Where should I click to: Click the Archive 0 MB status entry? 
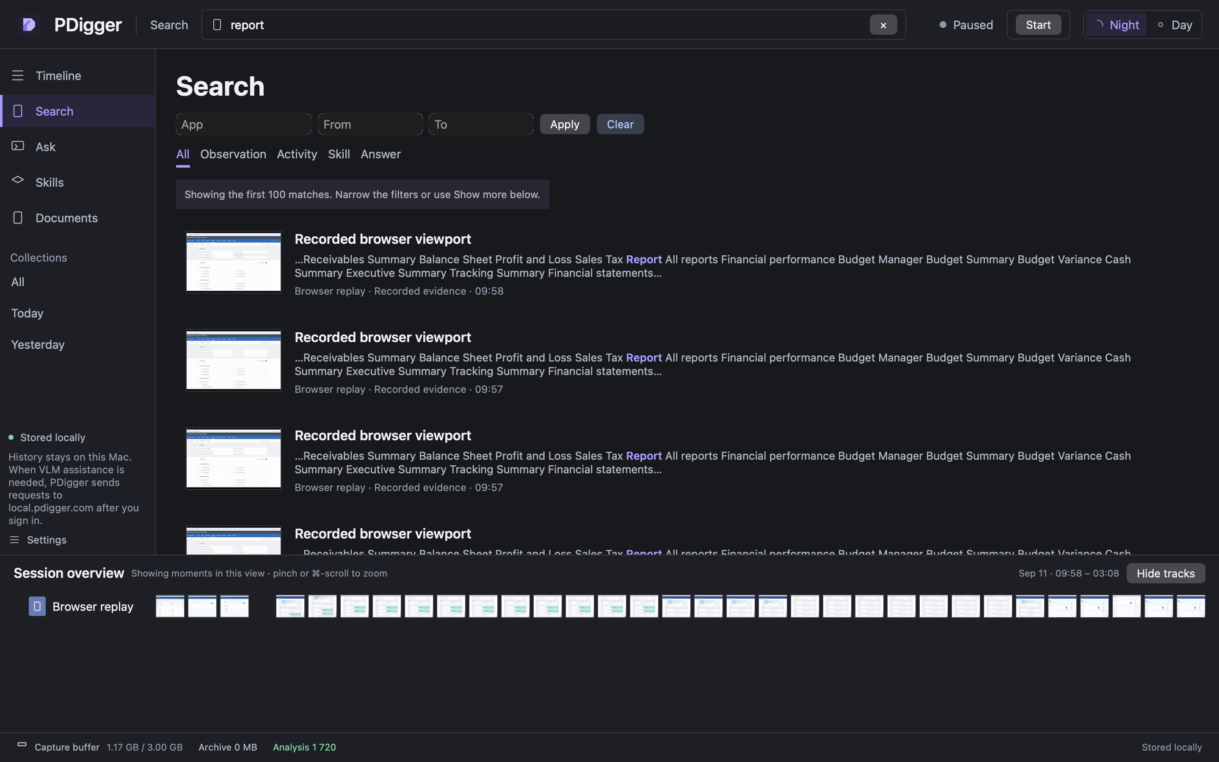click(x=228, y=747)
